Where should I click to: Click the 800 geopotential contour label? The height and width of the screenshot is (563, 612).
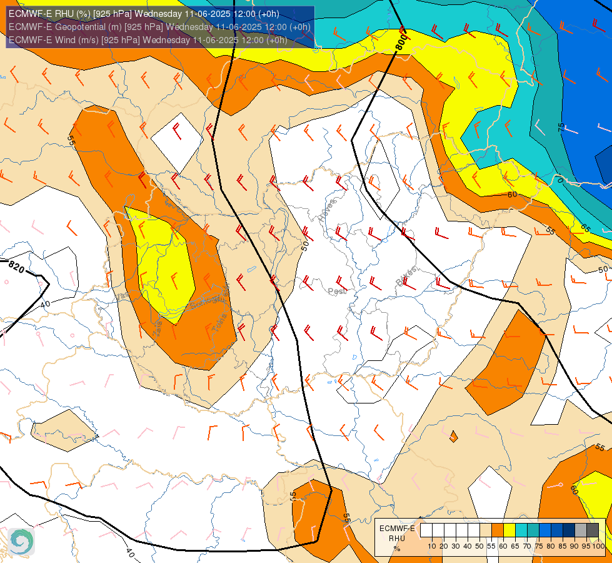[x=401, y=42]
